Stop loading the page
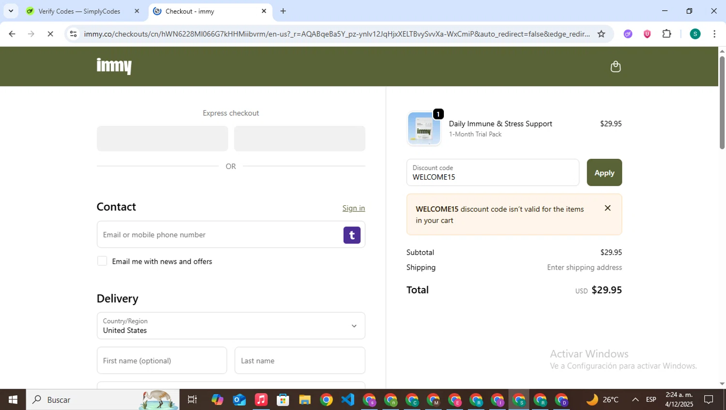Viewport: 726px width, 410px height. 50,34
